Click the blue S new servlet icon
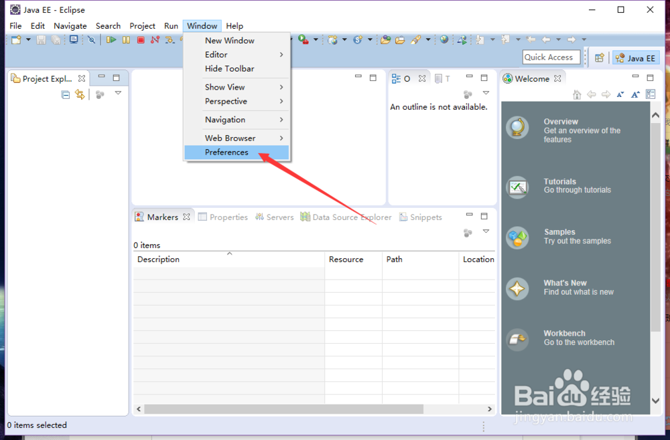 click(x=358, y=39)
